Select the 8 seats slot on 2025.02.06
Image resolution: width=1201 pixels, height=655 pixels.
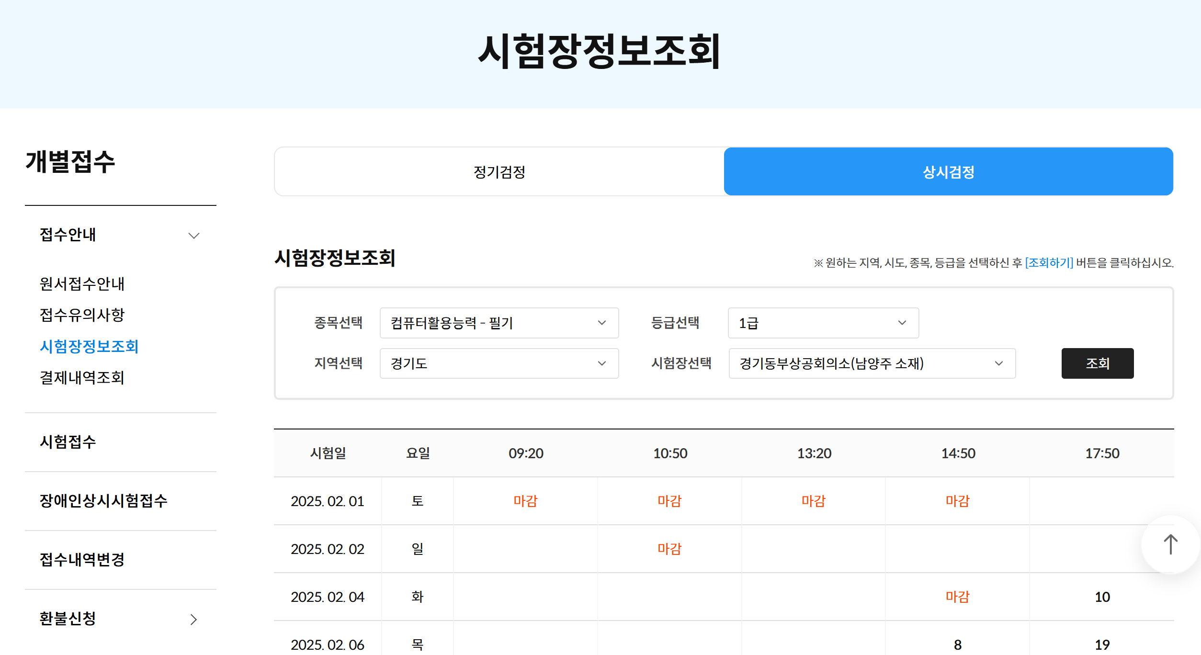point(958,644)
